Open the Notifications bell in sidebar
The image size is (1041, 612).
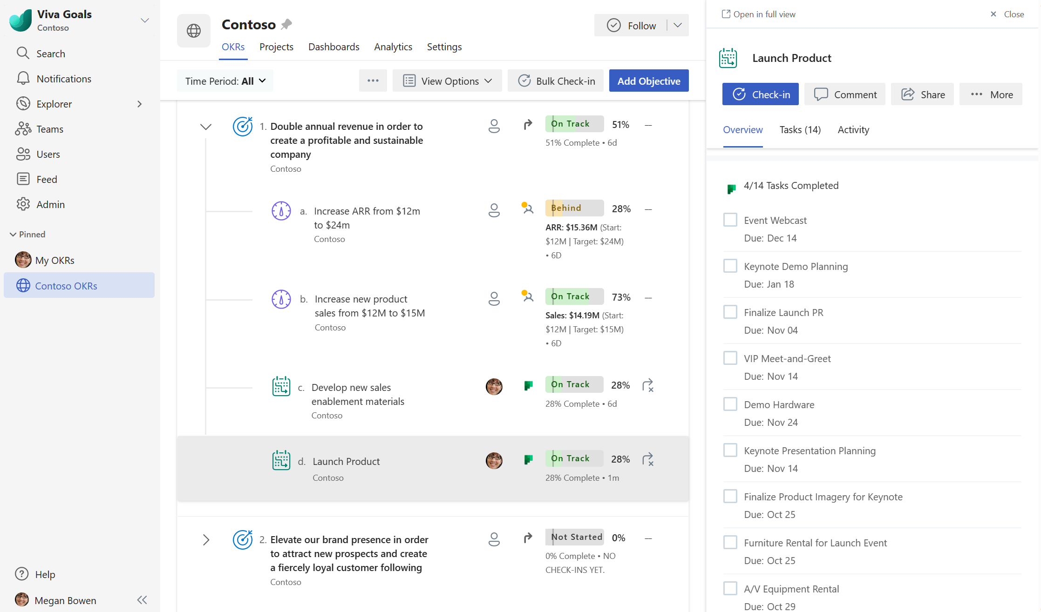[x=23, y=78]
